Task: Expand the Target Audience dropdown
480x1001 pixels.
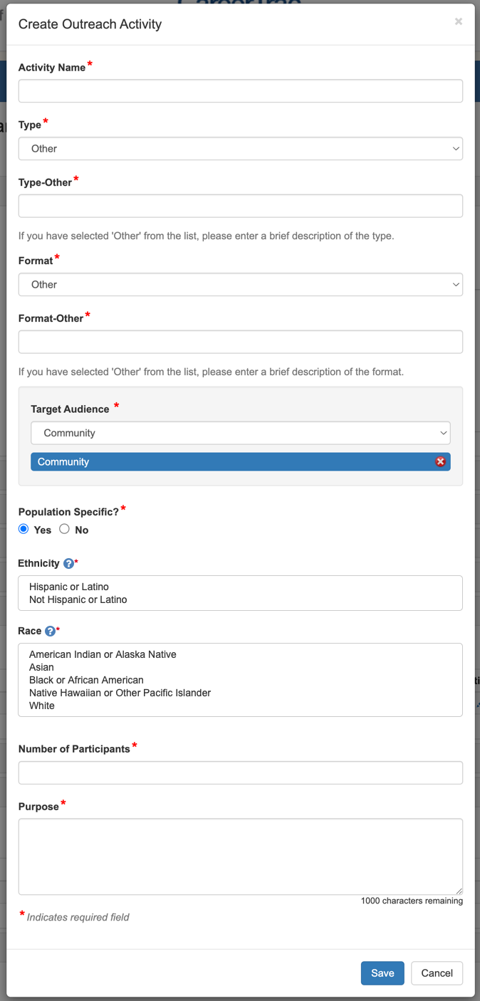Action: (240, 433)
